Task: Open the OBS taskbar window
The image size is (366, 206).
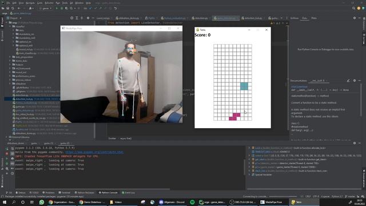Action: pos(242,202)
